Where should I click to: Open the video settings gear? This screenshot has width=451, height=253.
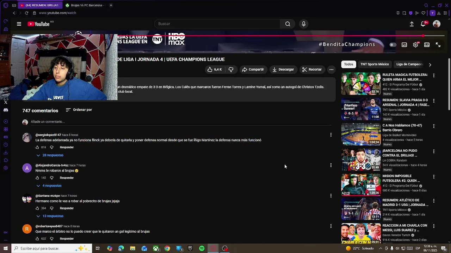415,45
